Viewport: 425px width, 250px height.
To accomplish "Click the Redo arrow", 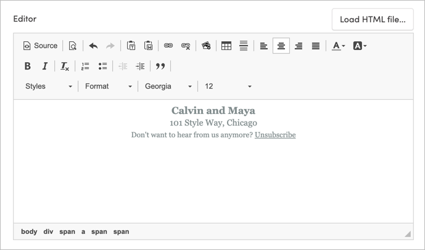I will coord(110,46).
